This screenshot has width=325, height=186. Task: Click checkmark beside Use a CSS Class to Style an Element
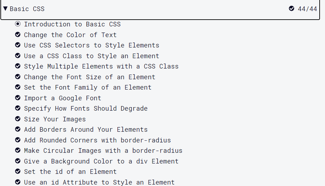18,56
